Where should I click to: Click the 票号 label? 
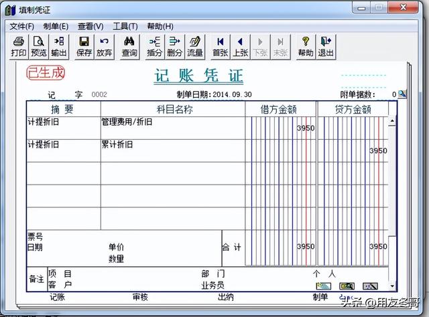[35, 236]
